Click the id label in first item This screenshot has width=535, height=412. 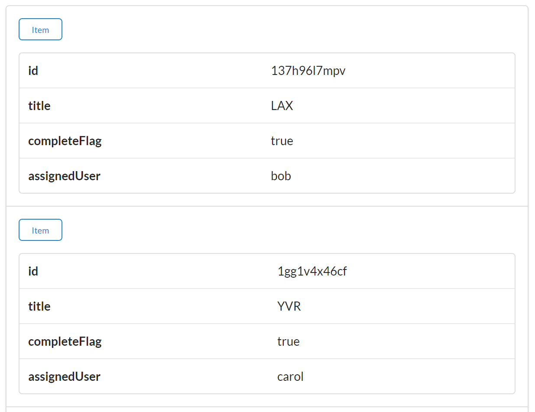(33, 71)
